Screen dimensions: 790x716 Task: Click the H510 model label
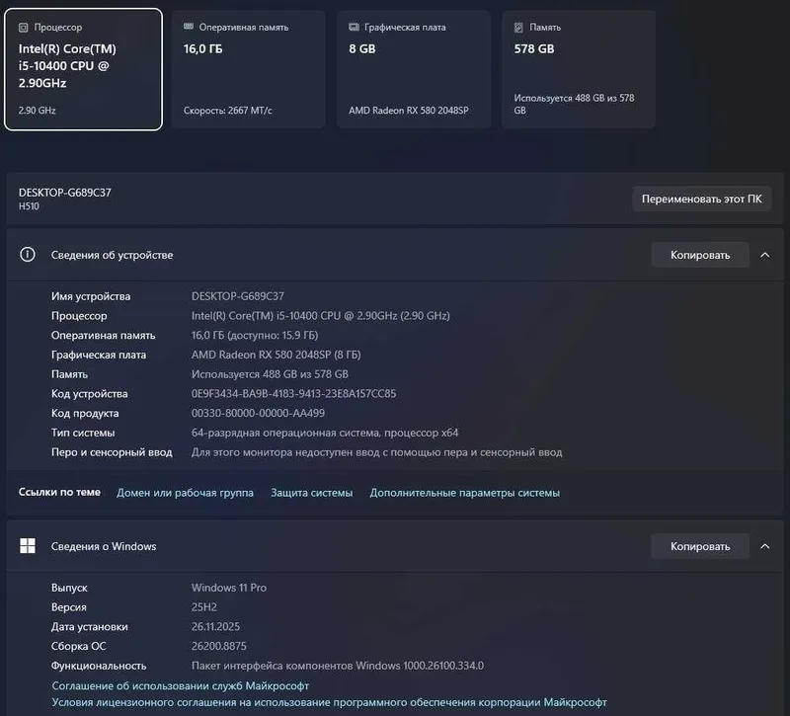[x=29, y=206]
